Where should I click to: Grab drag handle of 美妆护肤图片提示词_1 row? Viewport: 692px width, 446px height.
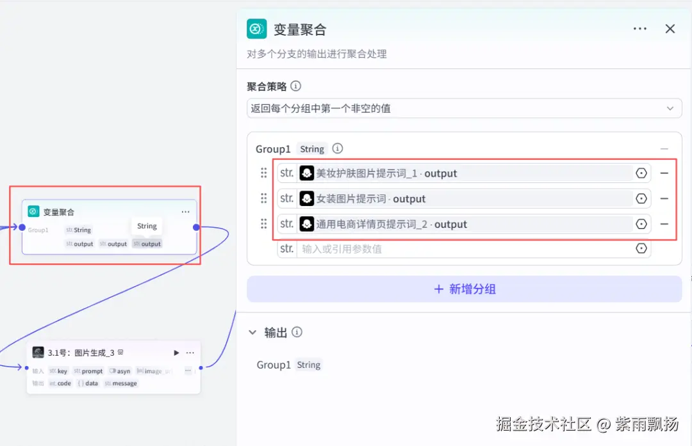tap(264, 173)
